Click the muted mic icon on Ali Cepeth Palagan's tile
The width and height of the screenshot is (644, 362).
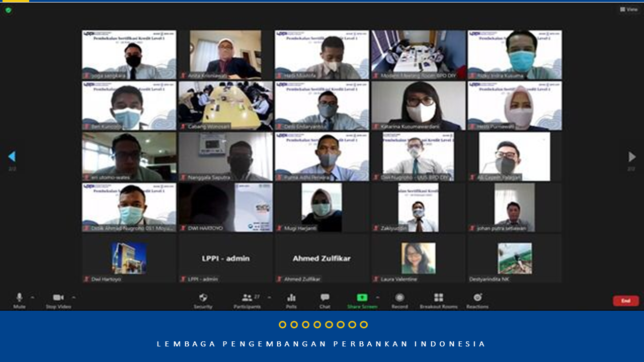[473, 177]
